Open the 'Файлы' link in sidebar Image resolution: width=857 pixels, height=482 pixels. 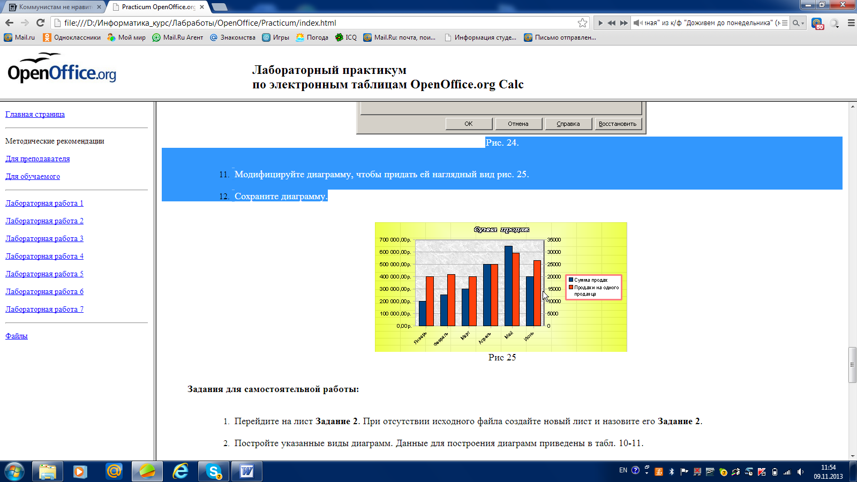[x=17, y=336]
